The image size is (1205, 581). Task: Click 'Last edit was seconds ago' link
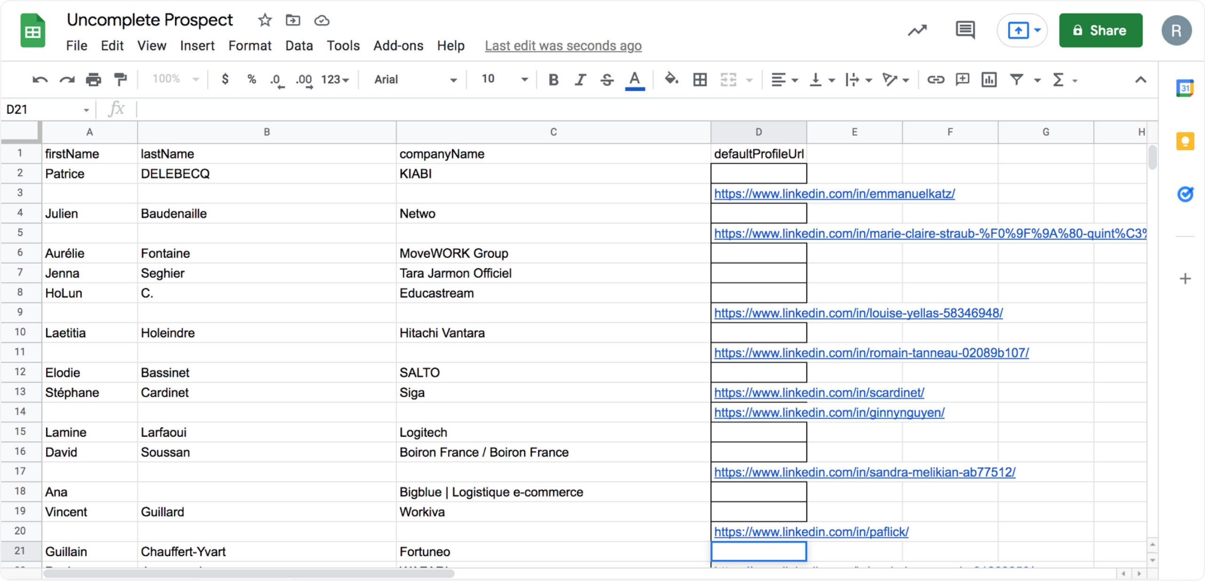click(563, 46)
